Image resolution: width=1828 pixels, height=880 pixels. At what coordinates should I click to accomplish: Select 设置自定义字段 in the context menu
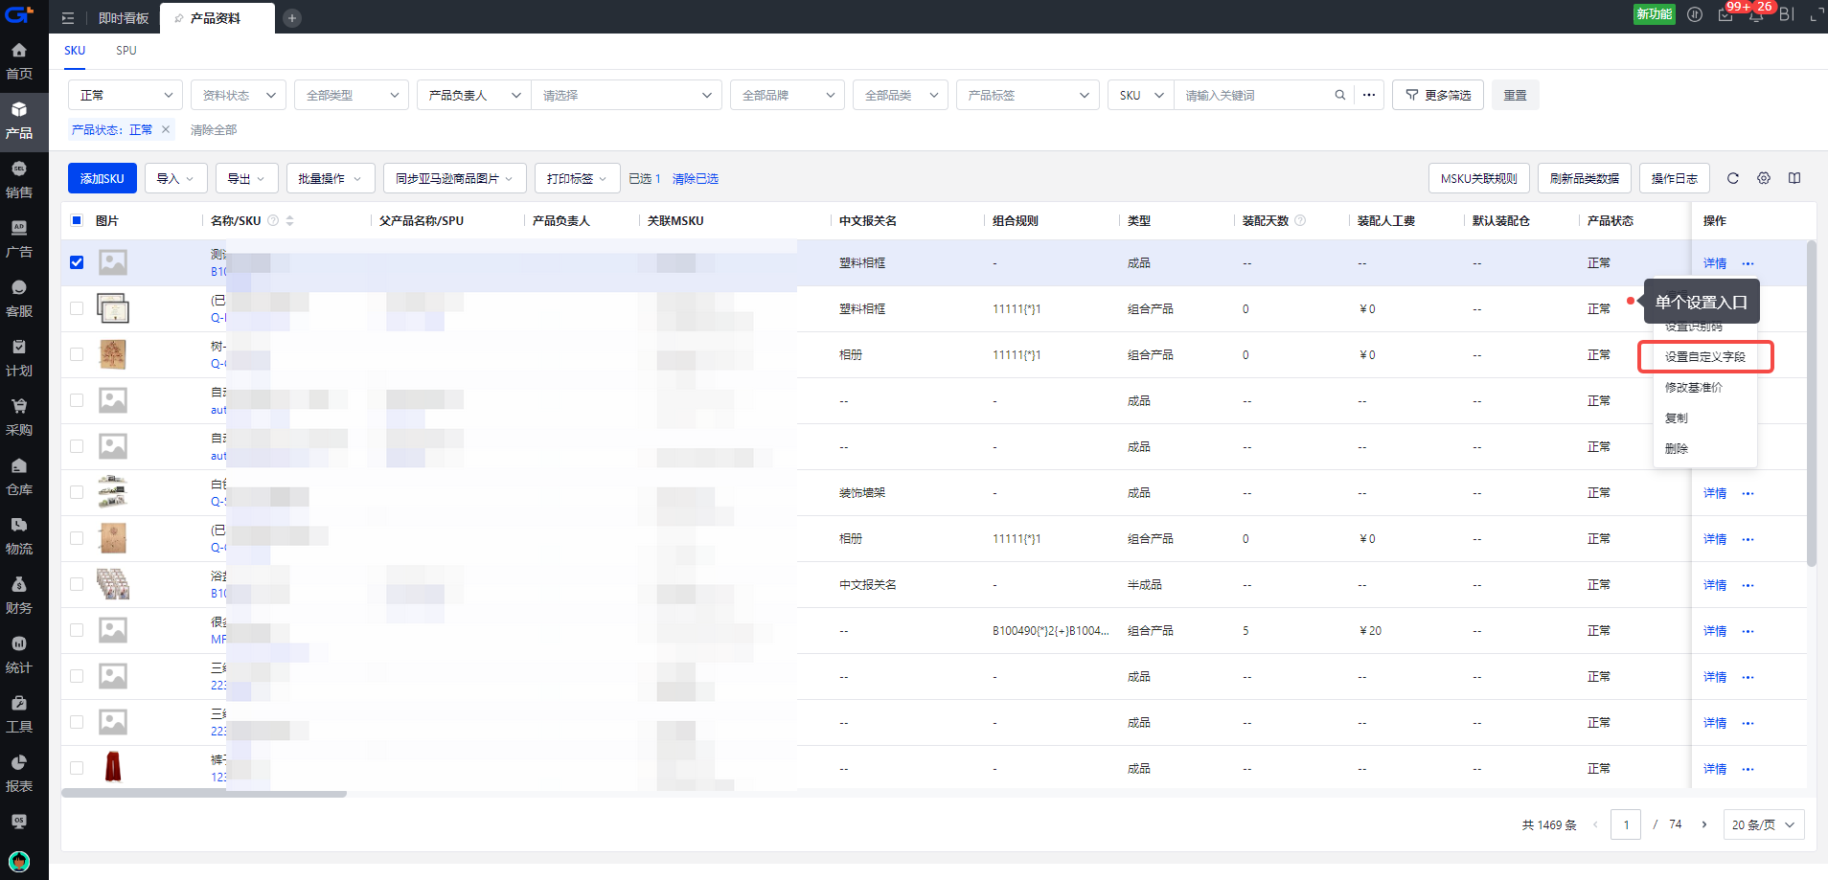point(1704,356)
